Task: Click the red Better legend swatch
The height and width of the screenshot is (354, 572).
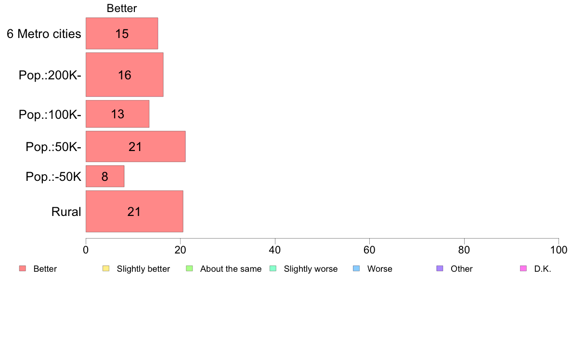Action: (23, 269)
